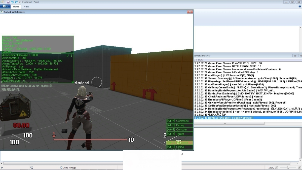Click the selection size icon in Paint's status bar
The height and width of the screenshot is (170, 302).
[32, 167]
